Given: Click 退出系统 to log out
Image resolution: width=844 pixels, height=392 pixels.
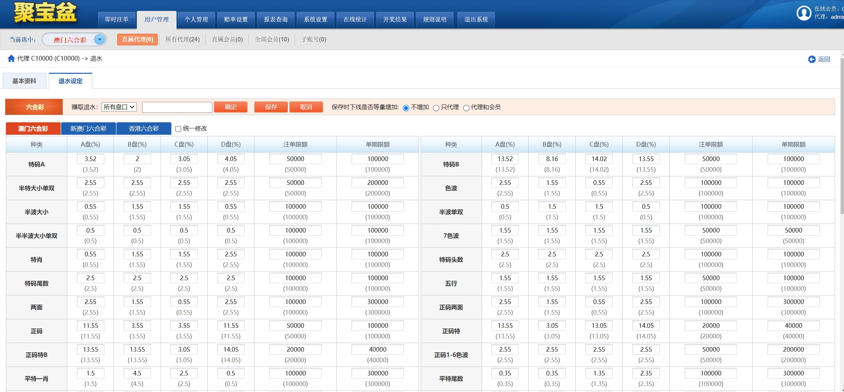Looking at the screenshot, I should coord(476,20).
